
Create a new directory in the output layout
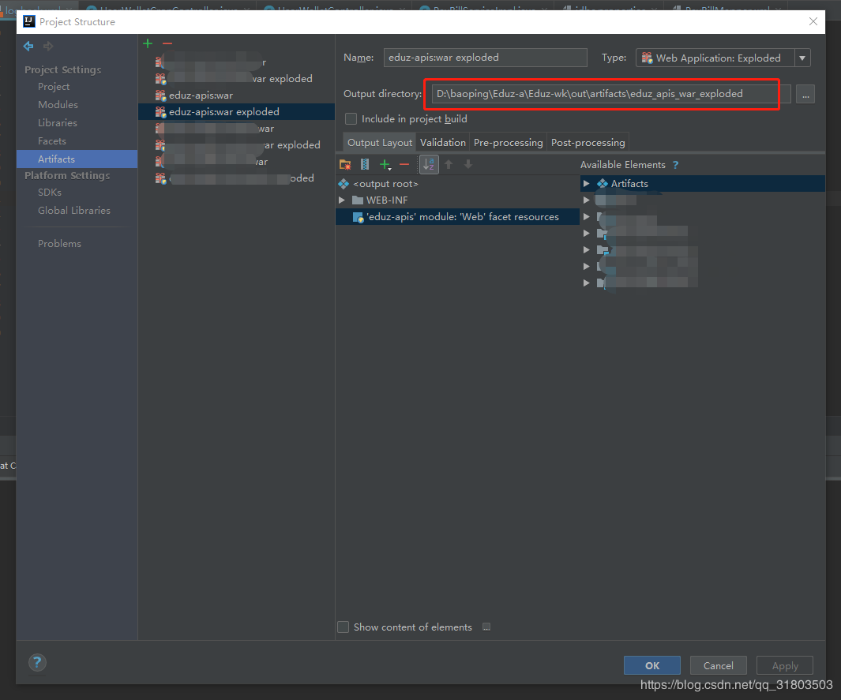[x=345, y=164]
